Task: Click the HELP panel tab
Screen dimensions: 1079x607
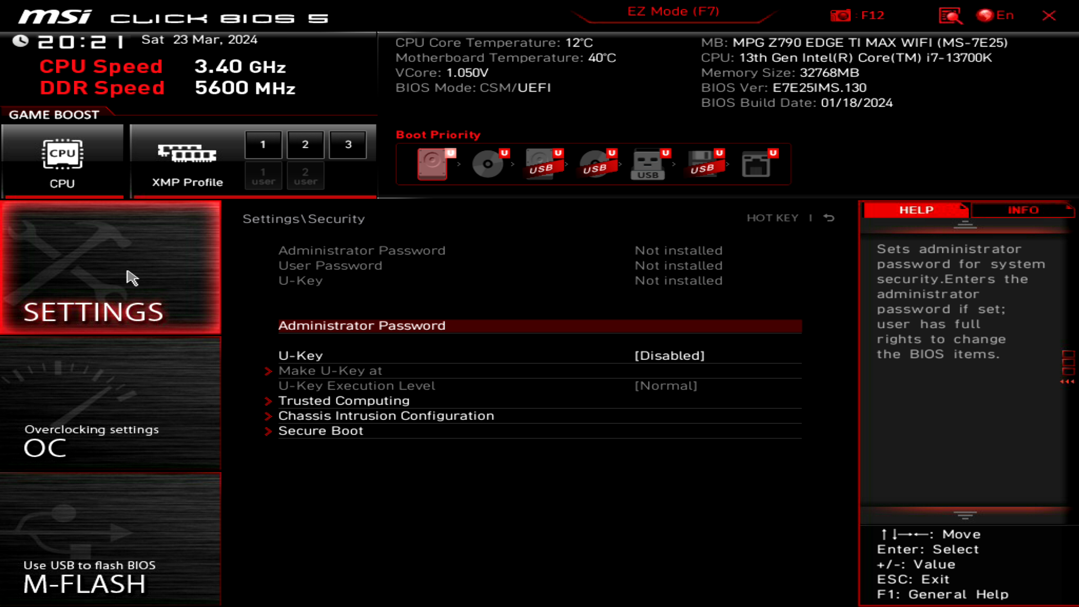Action: point(915,210)
